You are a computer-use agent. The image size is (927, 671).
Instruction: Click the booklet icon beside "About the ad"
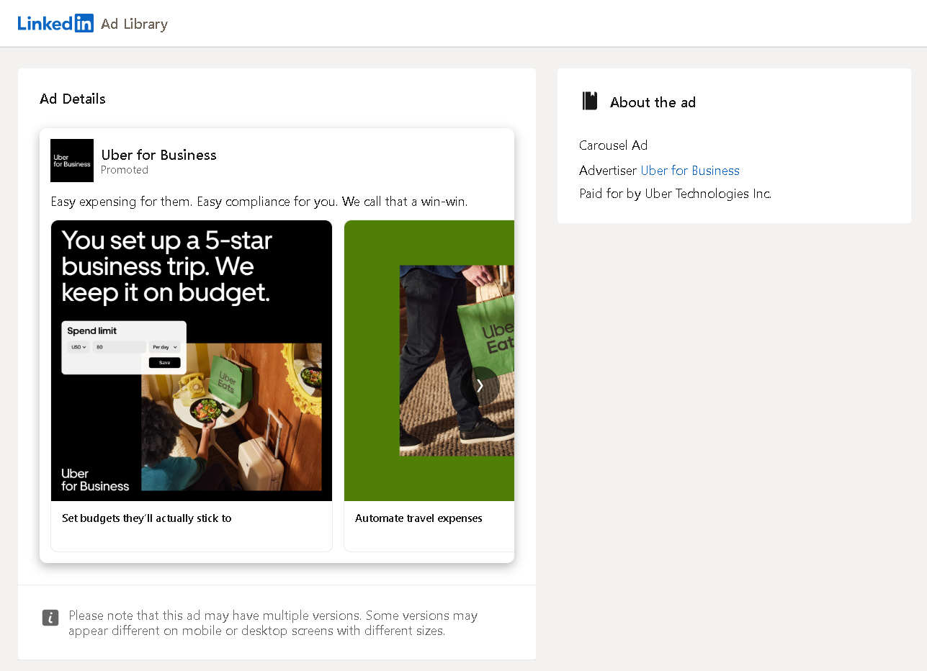(589, 101)
